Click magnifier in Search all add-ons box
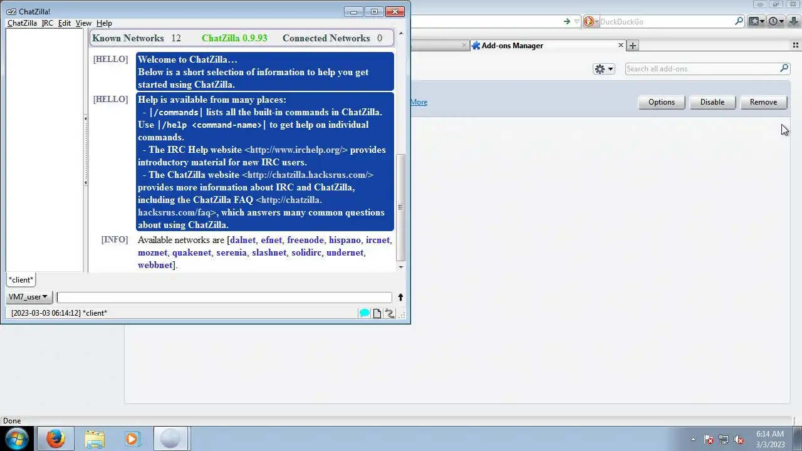This screenshot has height=451, width=802. coord(784,68)
